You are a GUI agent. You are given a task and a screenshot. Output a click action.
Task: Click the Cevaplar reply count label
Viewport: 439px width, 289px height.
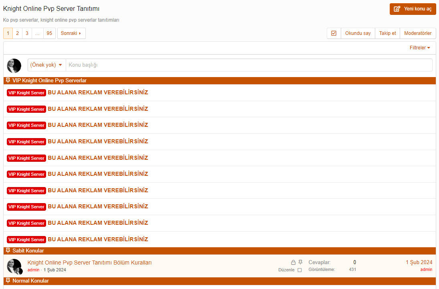(320, 263)
